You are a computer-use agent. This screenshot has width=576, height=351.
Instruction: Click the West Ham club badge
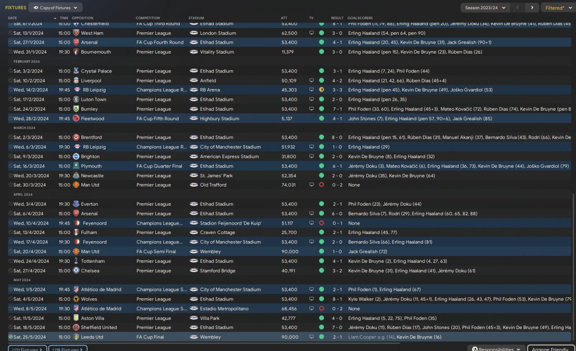pyautogui.click(x=76, y=33)
